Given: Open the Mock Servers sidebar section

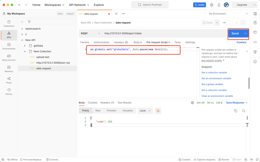Looking at the screenshot, I should [9, 58].
